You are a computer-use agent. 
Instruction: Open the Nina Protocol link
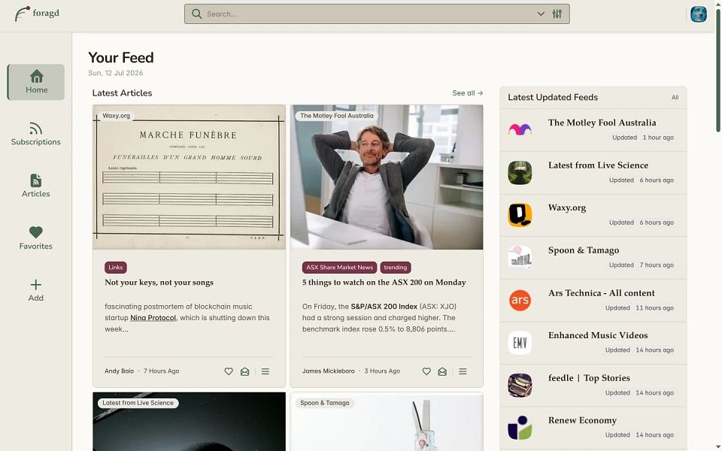coord(153,318)
